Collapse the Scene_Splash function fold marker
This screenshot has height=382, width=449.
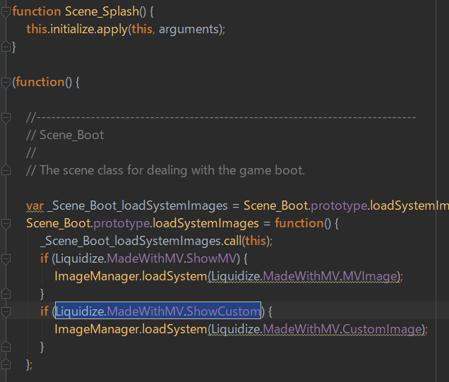coord(6,12)
